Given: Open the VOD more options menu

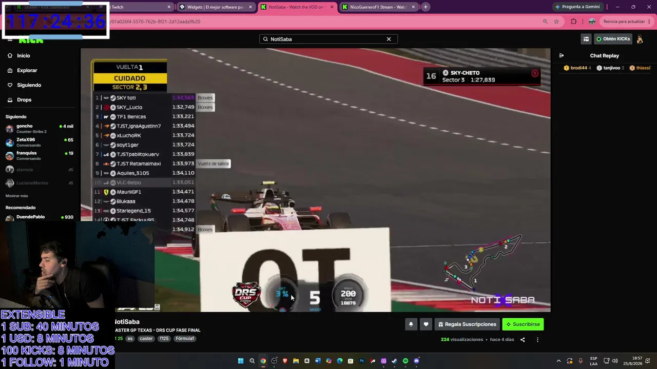Looking at the screenshot, I should 537,339.
